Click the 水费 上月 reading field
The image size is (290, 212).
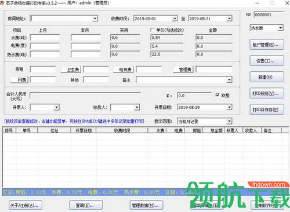click(x=45, y=38)
